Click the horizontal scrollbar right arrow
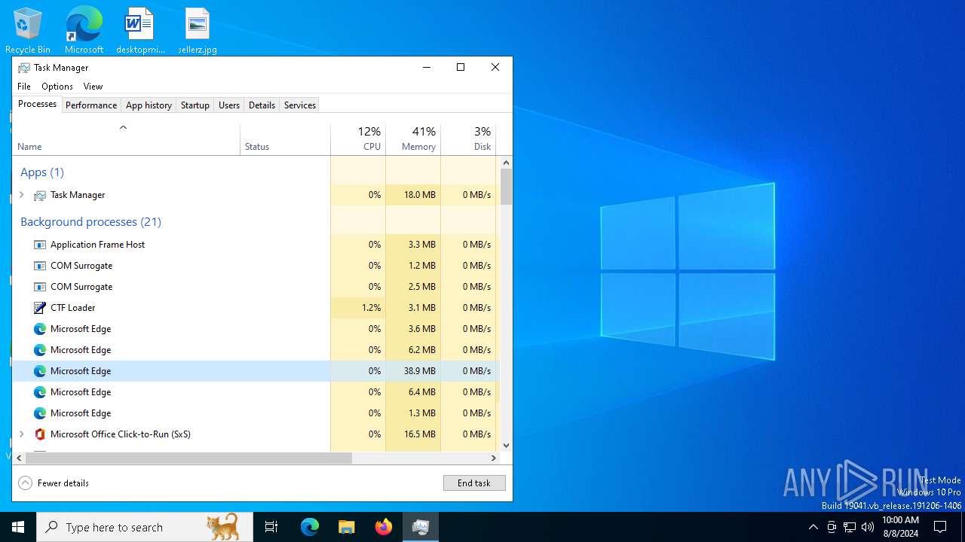Image resolution: width=965 pixels, height=542 pixels. tap(494, 458)
